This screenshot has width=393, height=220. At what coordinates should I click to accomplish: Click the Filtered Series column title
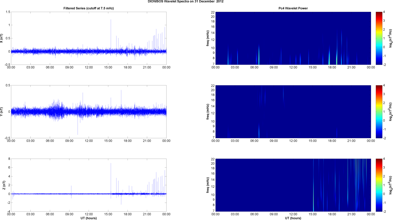click(x=88, y=8)
